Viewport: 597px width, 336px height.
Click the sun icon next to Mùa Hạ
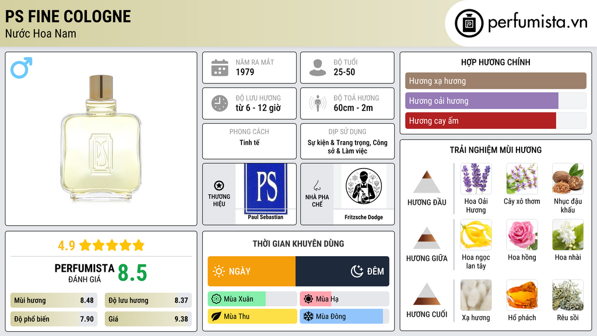(x=308, y=299)
